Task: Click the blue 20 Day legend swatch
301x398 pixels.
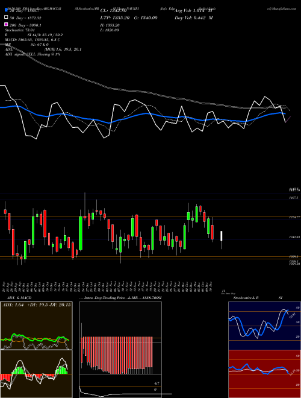Action: point(6,10)
